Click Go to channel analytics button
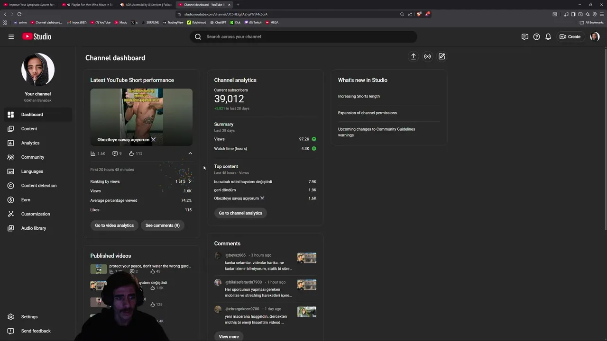This screenshot has height=341, width=607. tap(240, 213)
